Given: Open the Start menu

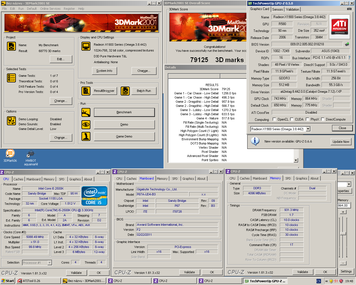Looking at the screenshot, I should (x=8, y=281).
